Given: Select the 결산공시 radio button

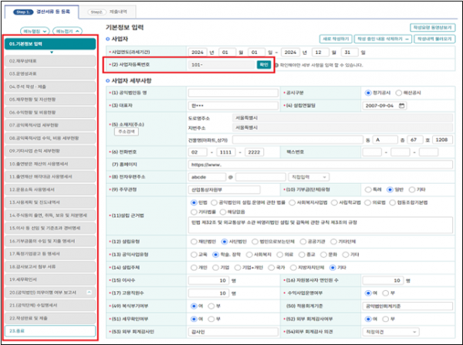Looking at the screenshot, I should [x=369, y=92].
